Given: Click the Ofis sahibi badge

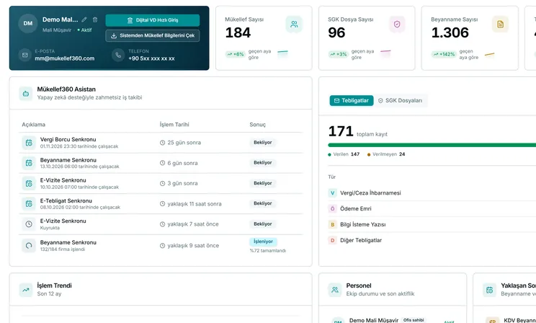Looking at the screenshot, I should point(414,320).
